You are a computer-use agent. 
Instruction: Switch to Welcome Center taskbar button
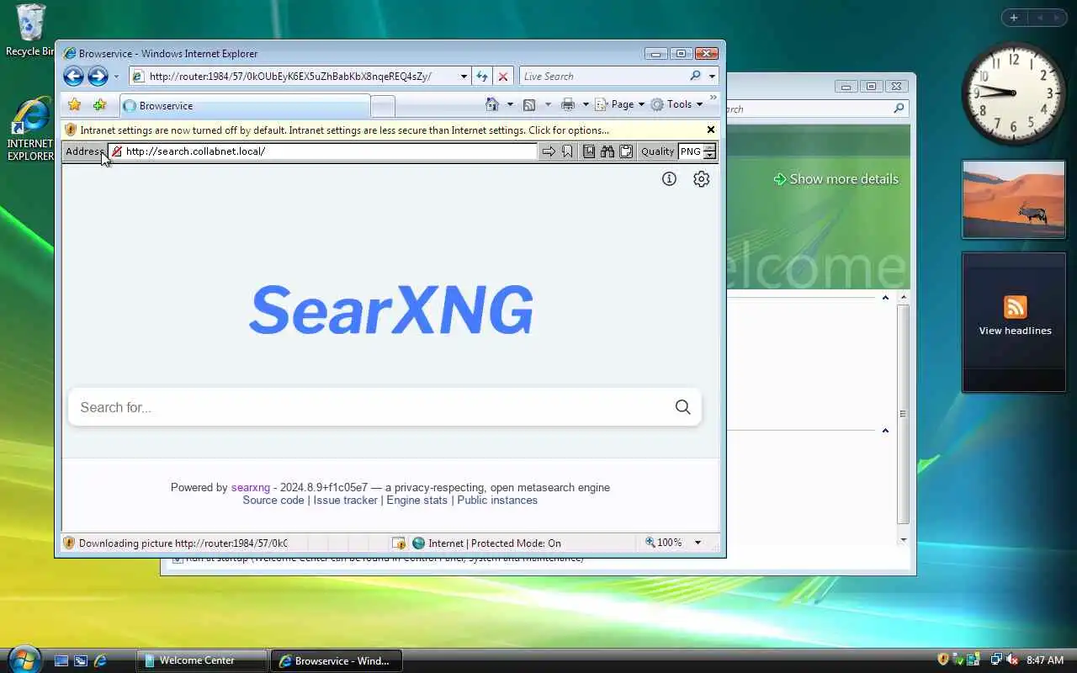(x=202, y=660)
